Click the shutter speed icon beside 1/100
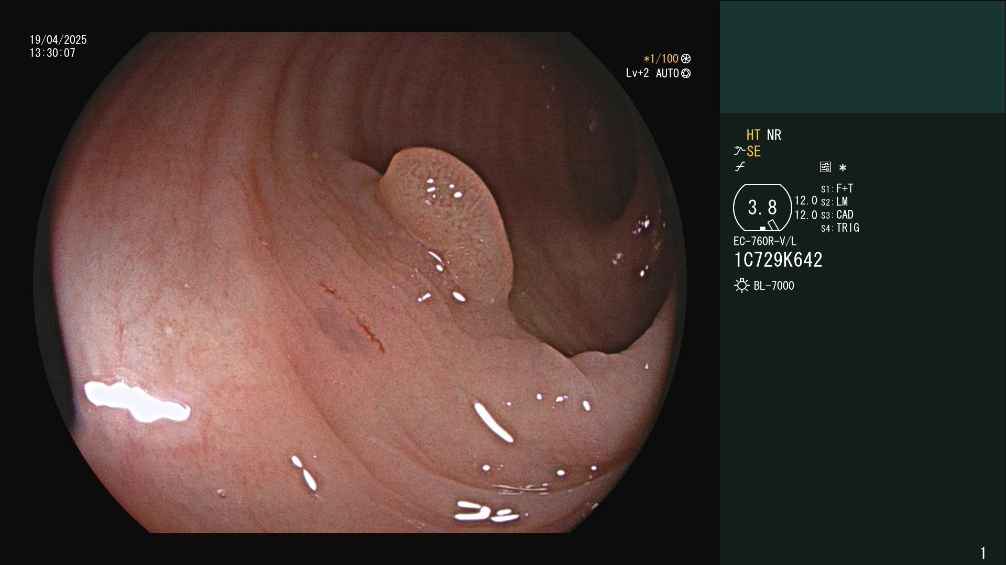 point(686,59)
